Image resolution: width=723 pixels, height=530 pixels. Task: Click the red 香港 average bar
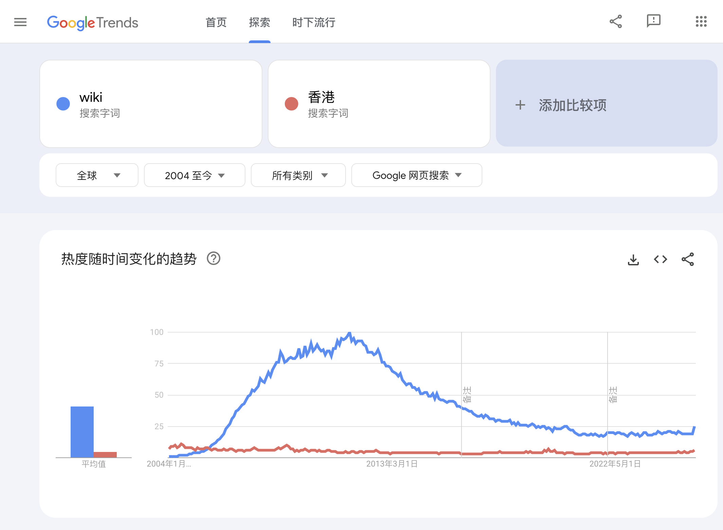105,455
